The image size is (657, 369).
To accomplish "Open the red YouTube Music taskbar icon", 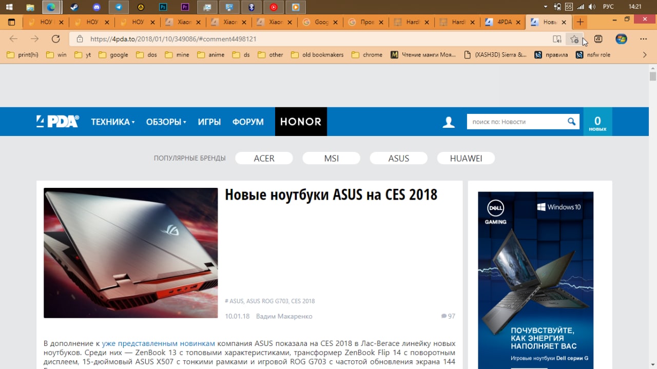I will click(x=274, y=7).
